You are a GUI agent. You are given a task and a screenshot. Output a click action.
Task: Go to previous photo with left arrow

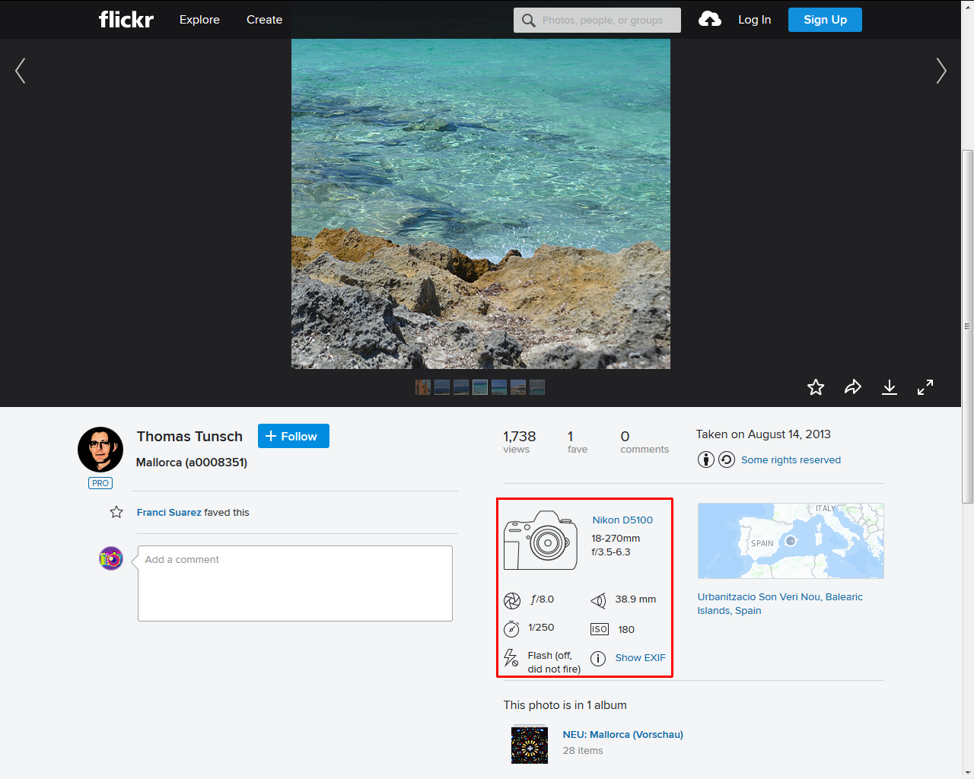pos(21,71)
